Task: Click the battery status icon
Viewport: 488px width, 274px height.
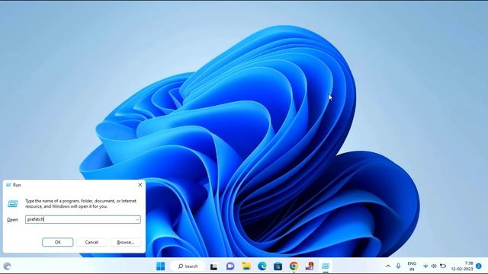Action: [442, 266]
